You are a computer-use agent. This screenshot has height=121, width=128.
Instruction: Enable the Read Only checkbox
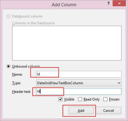(80, 99)
